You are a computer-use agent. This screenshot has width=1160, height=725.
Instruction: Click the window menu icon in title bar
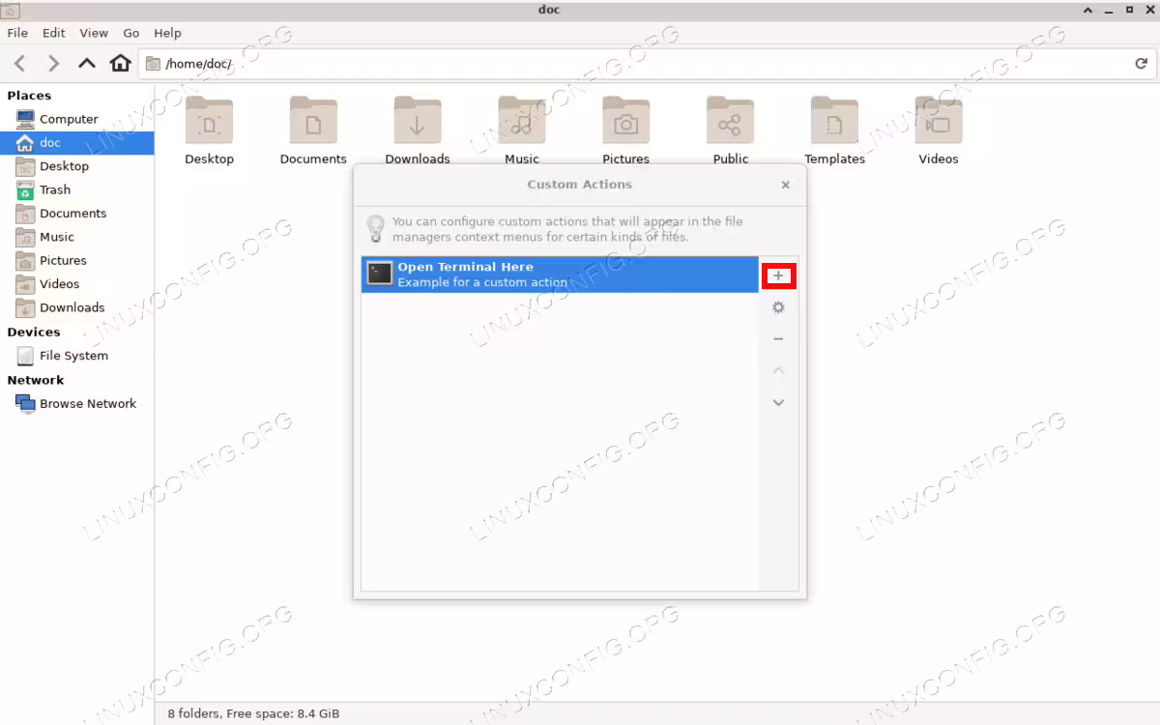pos(11,10)
